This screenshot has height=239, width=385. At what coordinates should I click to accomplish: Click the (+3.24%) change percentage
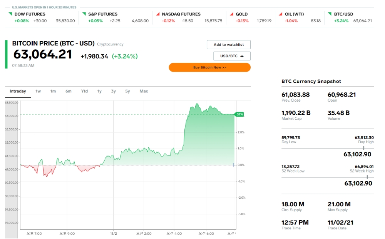point(125,57)
